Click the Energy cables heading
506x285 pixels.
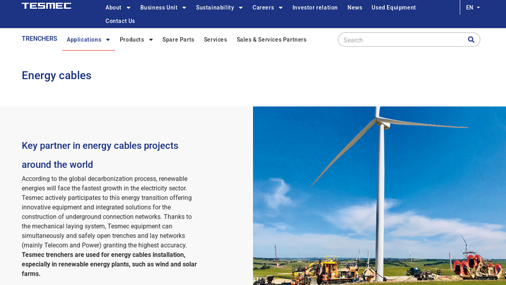(x=56, y=75)
